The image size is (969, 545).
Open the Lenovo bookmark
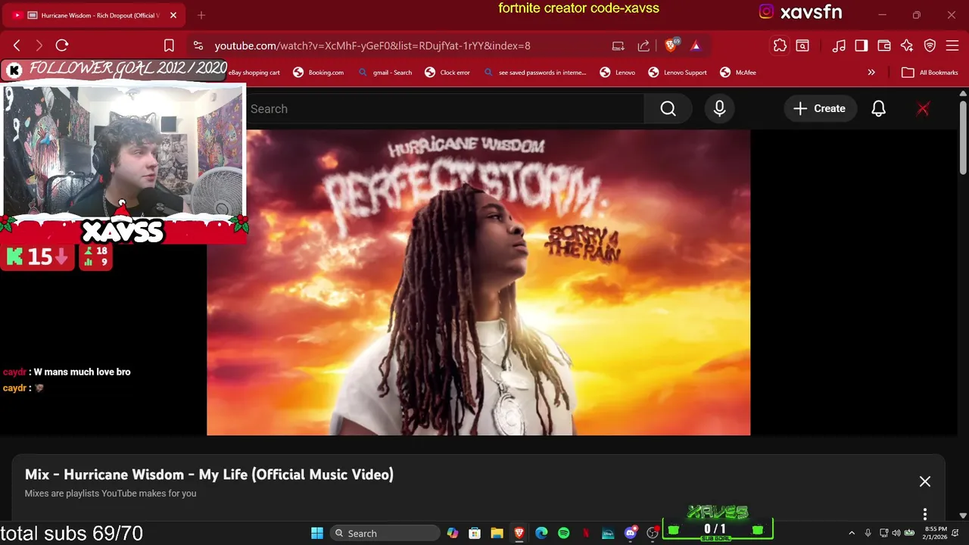click(x=618, y=73)
